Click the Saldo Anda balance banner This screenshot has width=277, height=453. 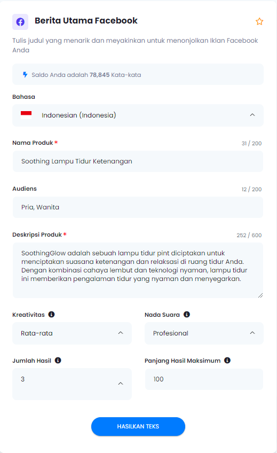pos(138,75)
